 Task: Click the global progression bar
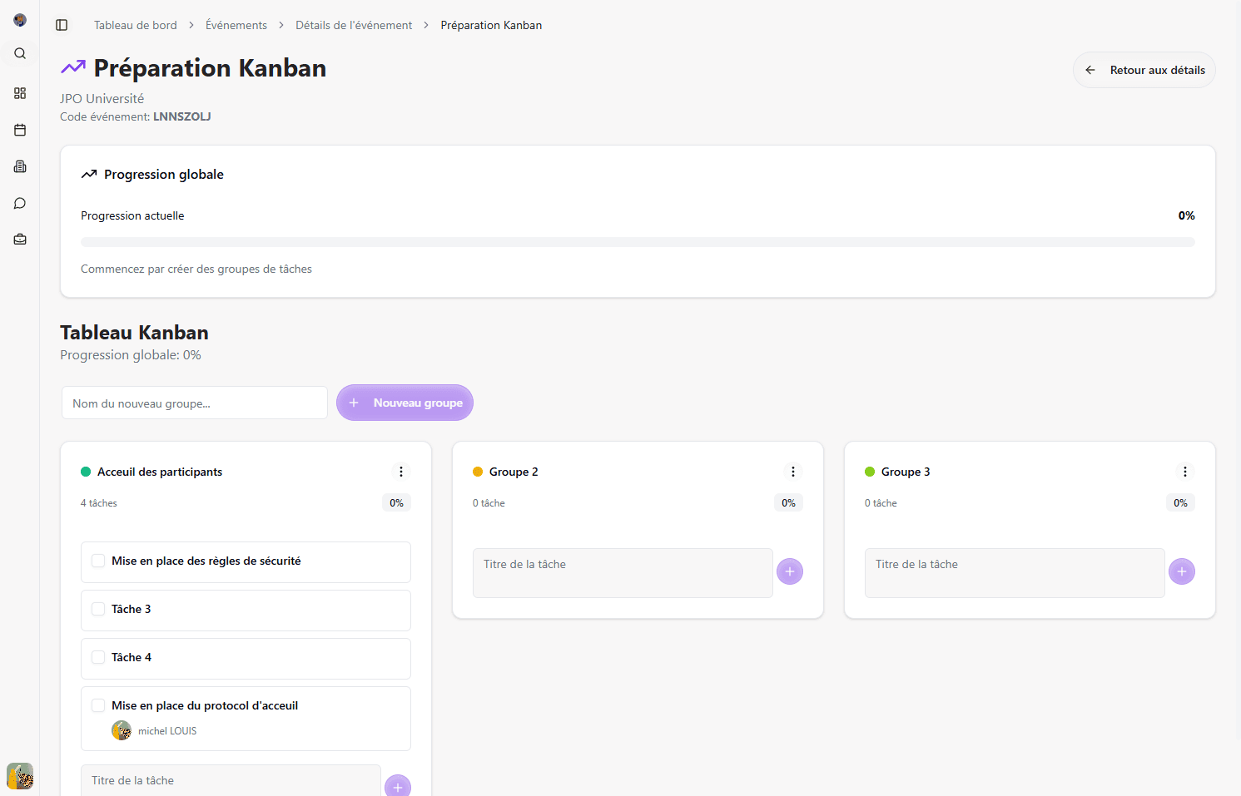(x=638, y=242)
